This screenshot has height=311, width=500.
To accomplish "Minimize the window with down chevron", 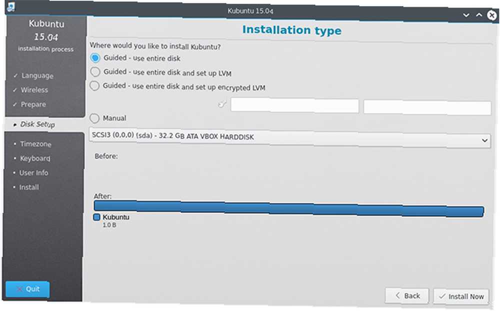I will click(x=466, y=15).
